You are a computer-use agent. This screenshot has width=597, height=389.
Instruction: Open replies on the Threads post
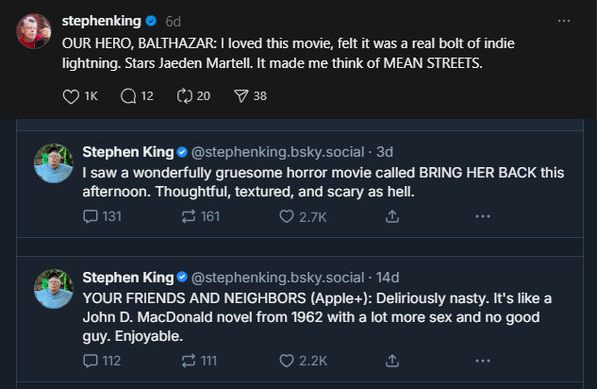point(128,95)
